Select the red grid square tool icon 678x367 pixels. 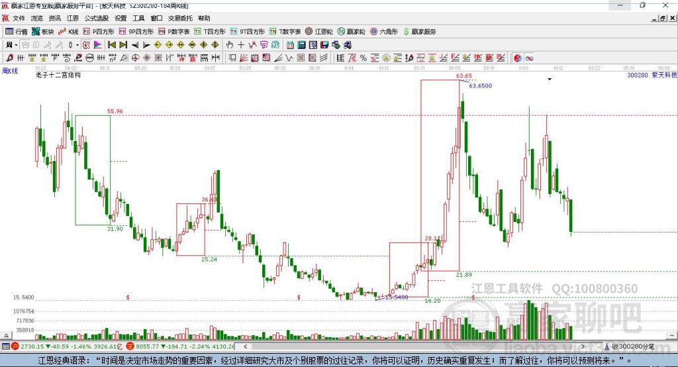tap(301, 58)
